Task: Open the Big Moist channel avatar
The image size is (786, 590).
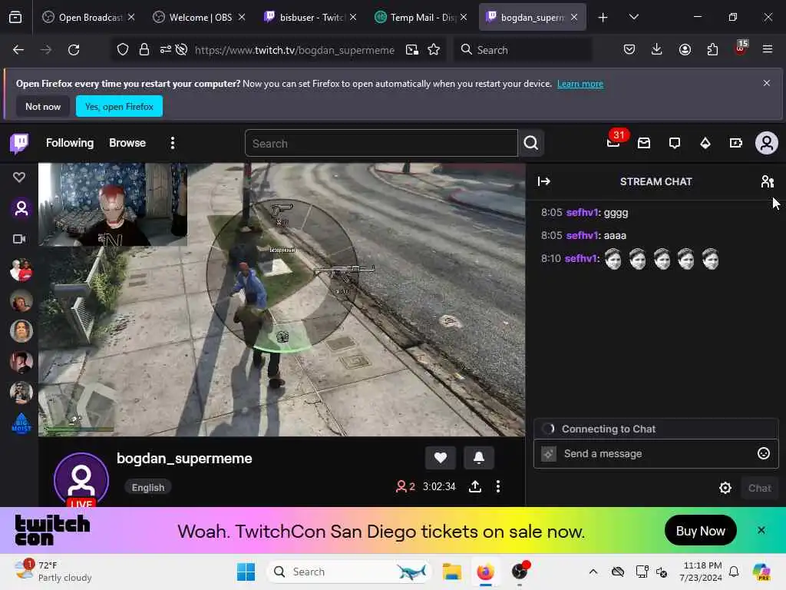Action: 21,423
